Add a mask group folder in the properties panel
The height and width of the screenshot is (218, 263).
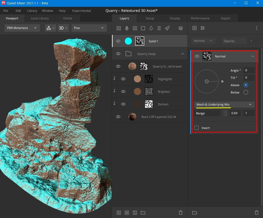(194, 213)
